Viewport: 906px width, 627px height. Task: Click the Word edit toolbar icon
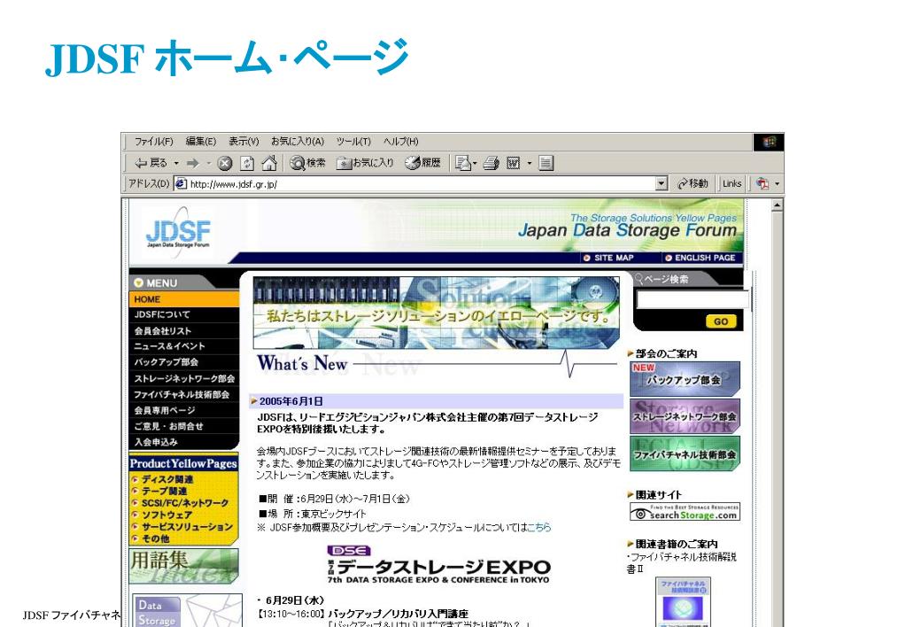[x=513, y=164]
